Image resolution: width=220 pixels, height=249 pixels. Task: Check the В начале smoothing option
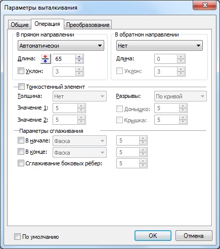pyautogui.click(x=21, y=140)
